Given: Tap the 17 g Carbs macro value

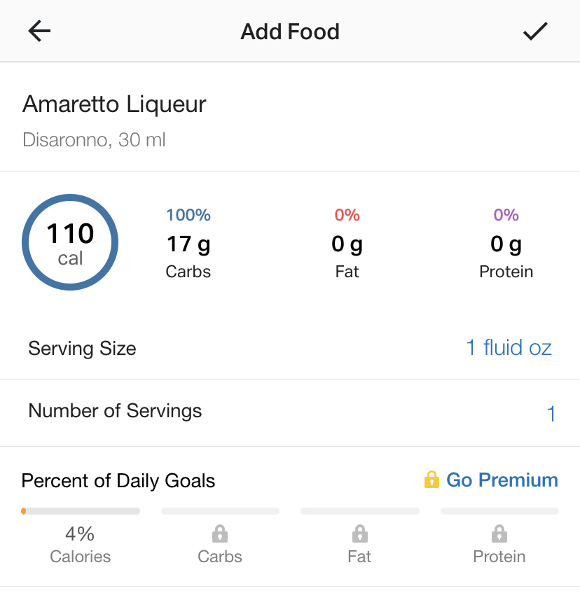Looking at the screenshot, I should click(188, 244).
